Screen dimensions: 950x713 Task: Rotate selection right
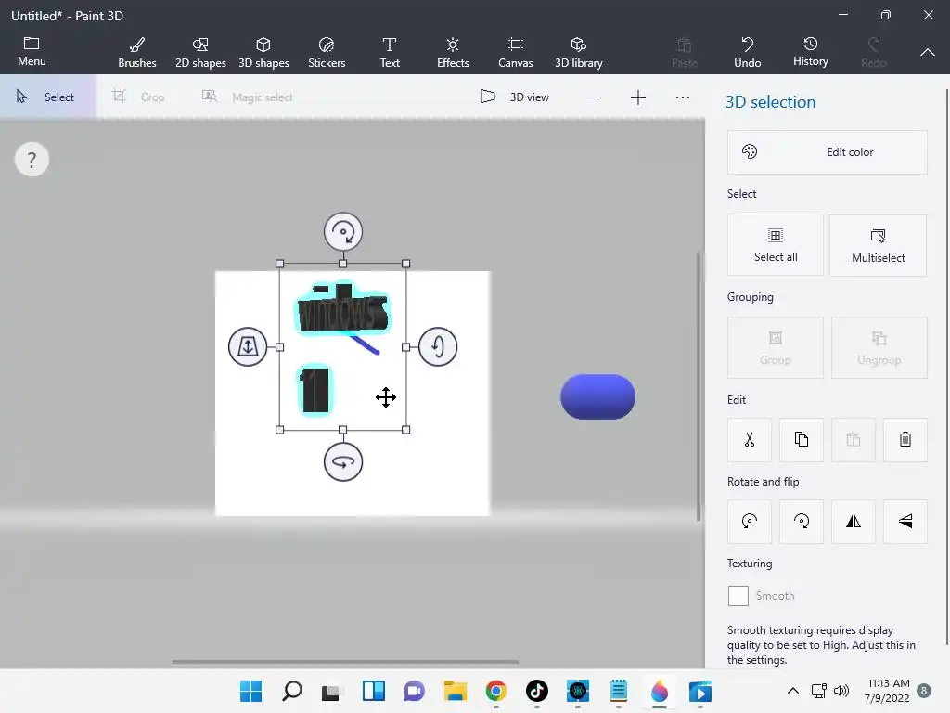[801, 522]
